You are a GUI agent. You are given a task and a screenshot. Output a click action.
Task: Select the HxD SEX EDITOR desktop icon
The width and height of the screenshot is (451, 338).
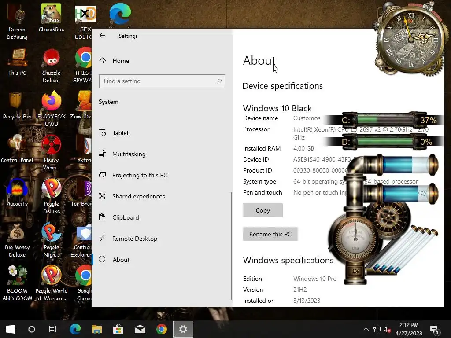83,22
